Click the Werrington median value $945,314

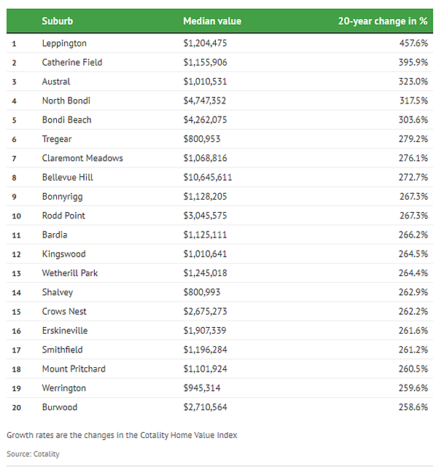[202, 388]
